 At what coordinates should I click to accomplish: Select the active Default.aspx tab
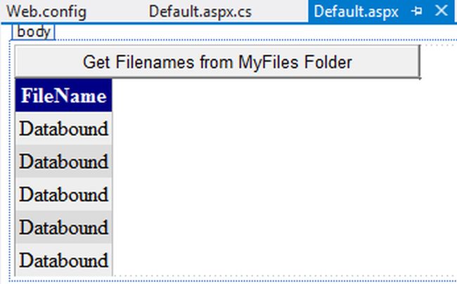[356, 11]
